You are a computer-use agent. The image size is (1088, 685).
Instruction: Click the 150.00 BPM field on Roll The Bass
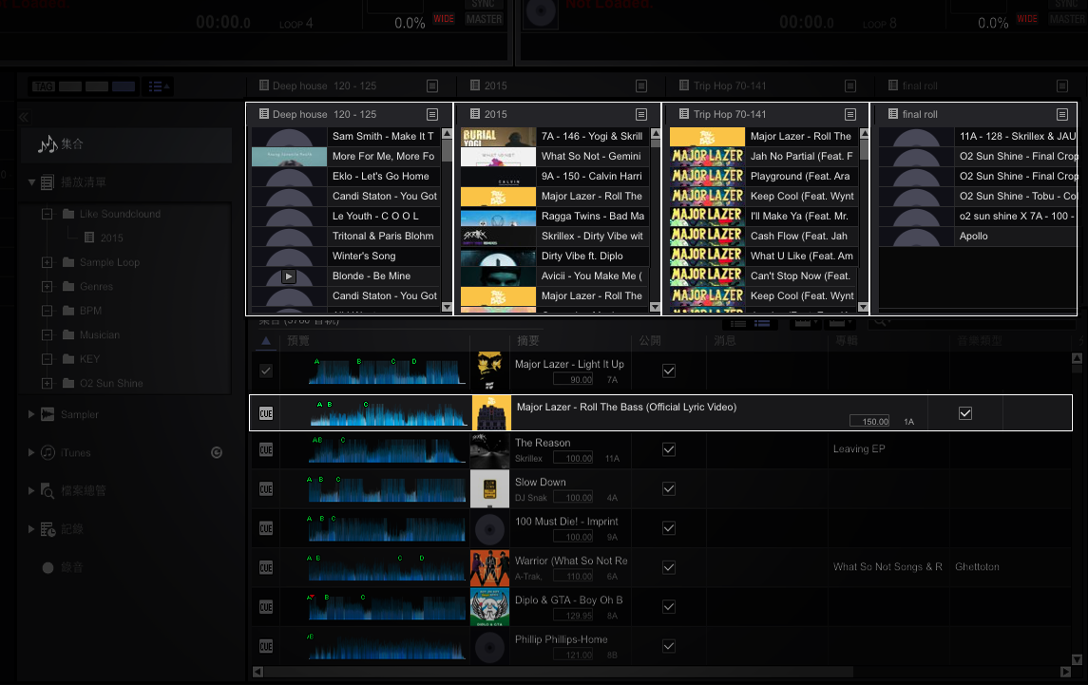pos(870,421)
